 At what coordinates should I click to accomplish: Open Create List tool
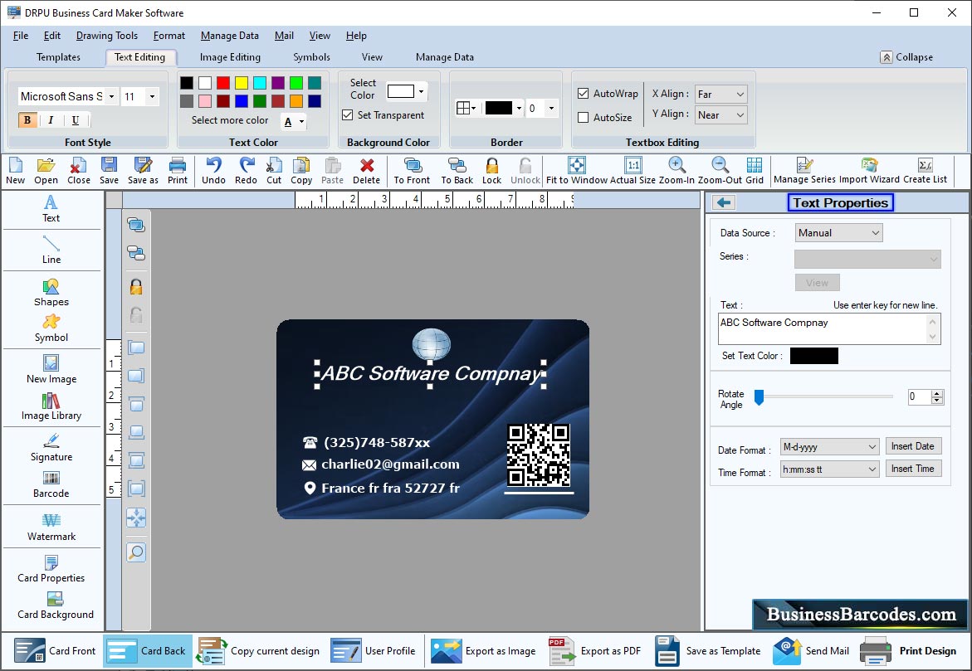point(925,171)
